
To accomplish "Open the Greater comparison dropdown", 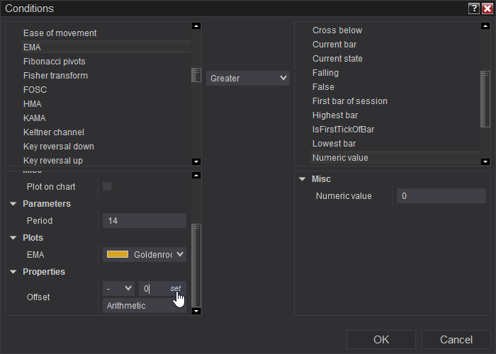I will click(x=248, y=78).
